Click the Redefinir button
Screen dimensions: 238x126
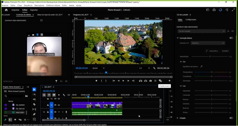225,51
